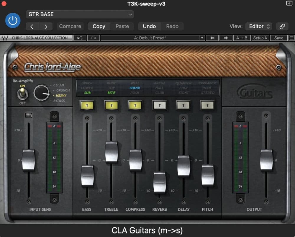Toggle the plugin power bypass button
This screenshot has width=295, height=237.
click(13, 21)
